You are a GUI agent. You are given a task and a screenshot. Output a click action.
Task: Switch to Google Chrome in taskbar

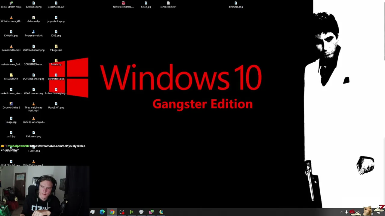[112, 212]
